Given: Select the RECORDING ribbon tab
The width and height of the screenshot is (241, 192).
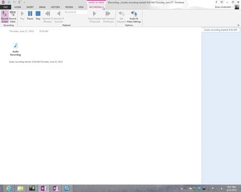Looking at the screenshot, I should 95,7.
